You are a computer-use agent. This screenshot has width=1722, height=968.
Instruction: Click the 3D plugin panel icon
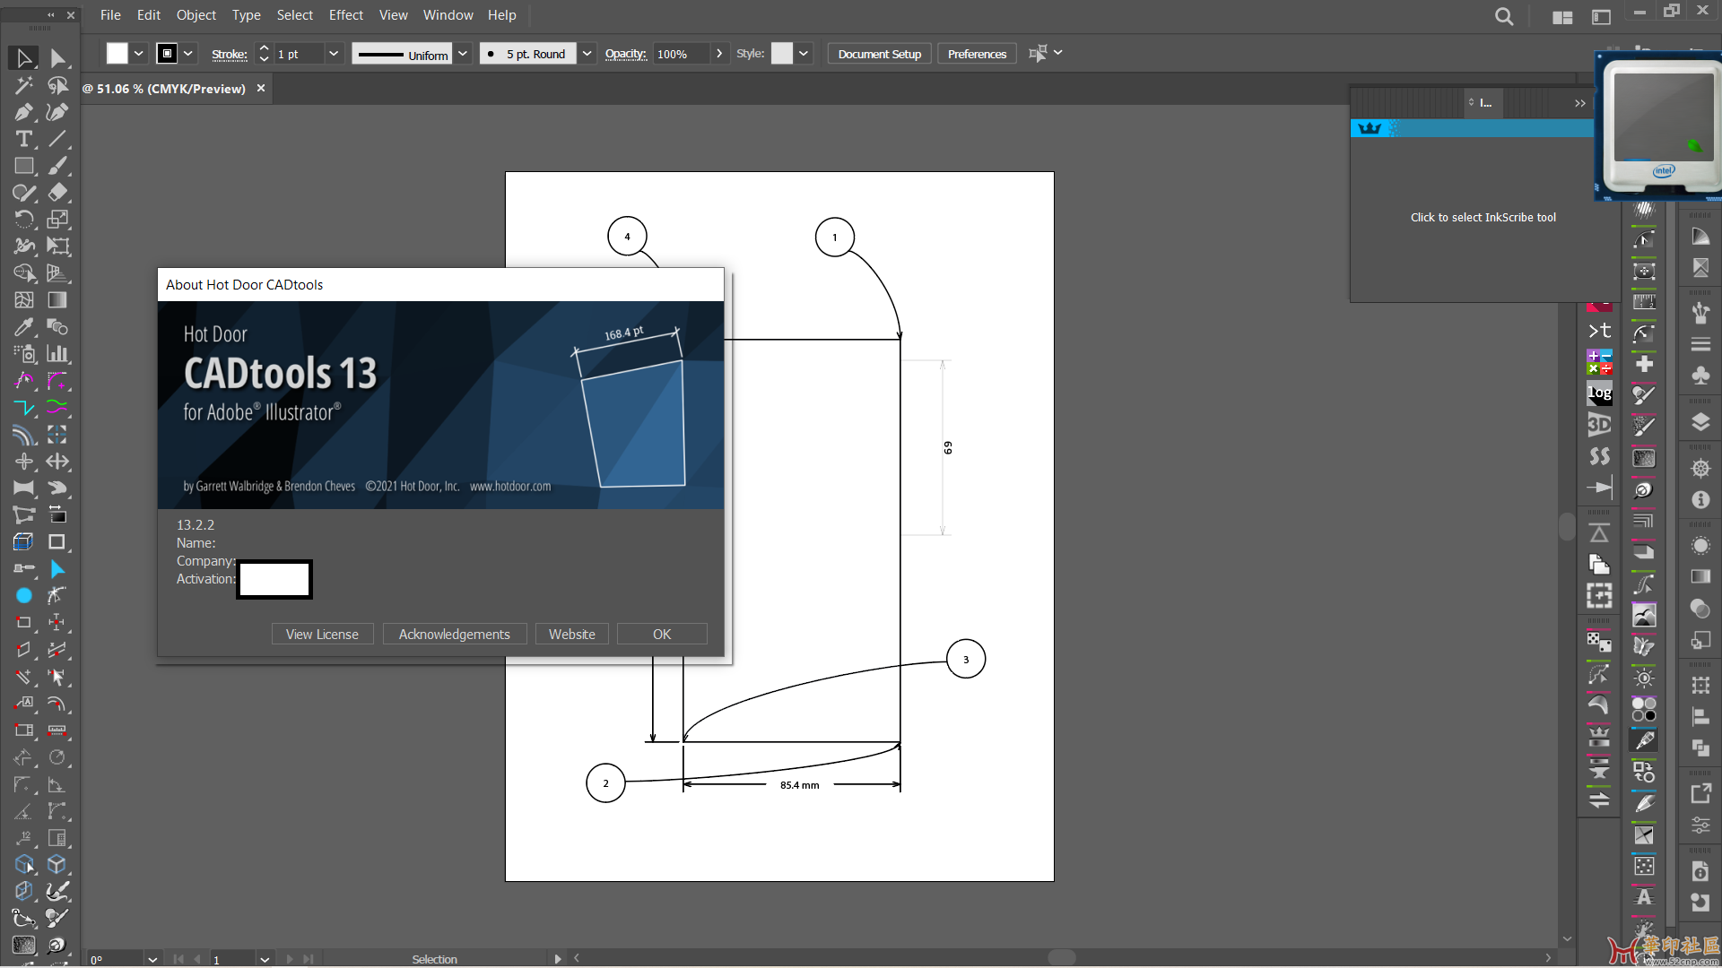pos(1599,425)
